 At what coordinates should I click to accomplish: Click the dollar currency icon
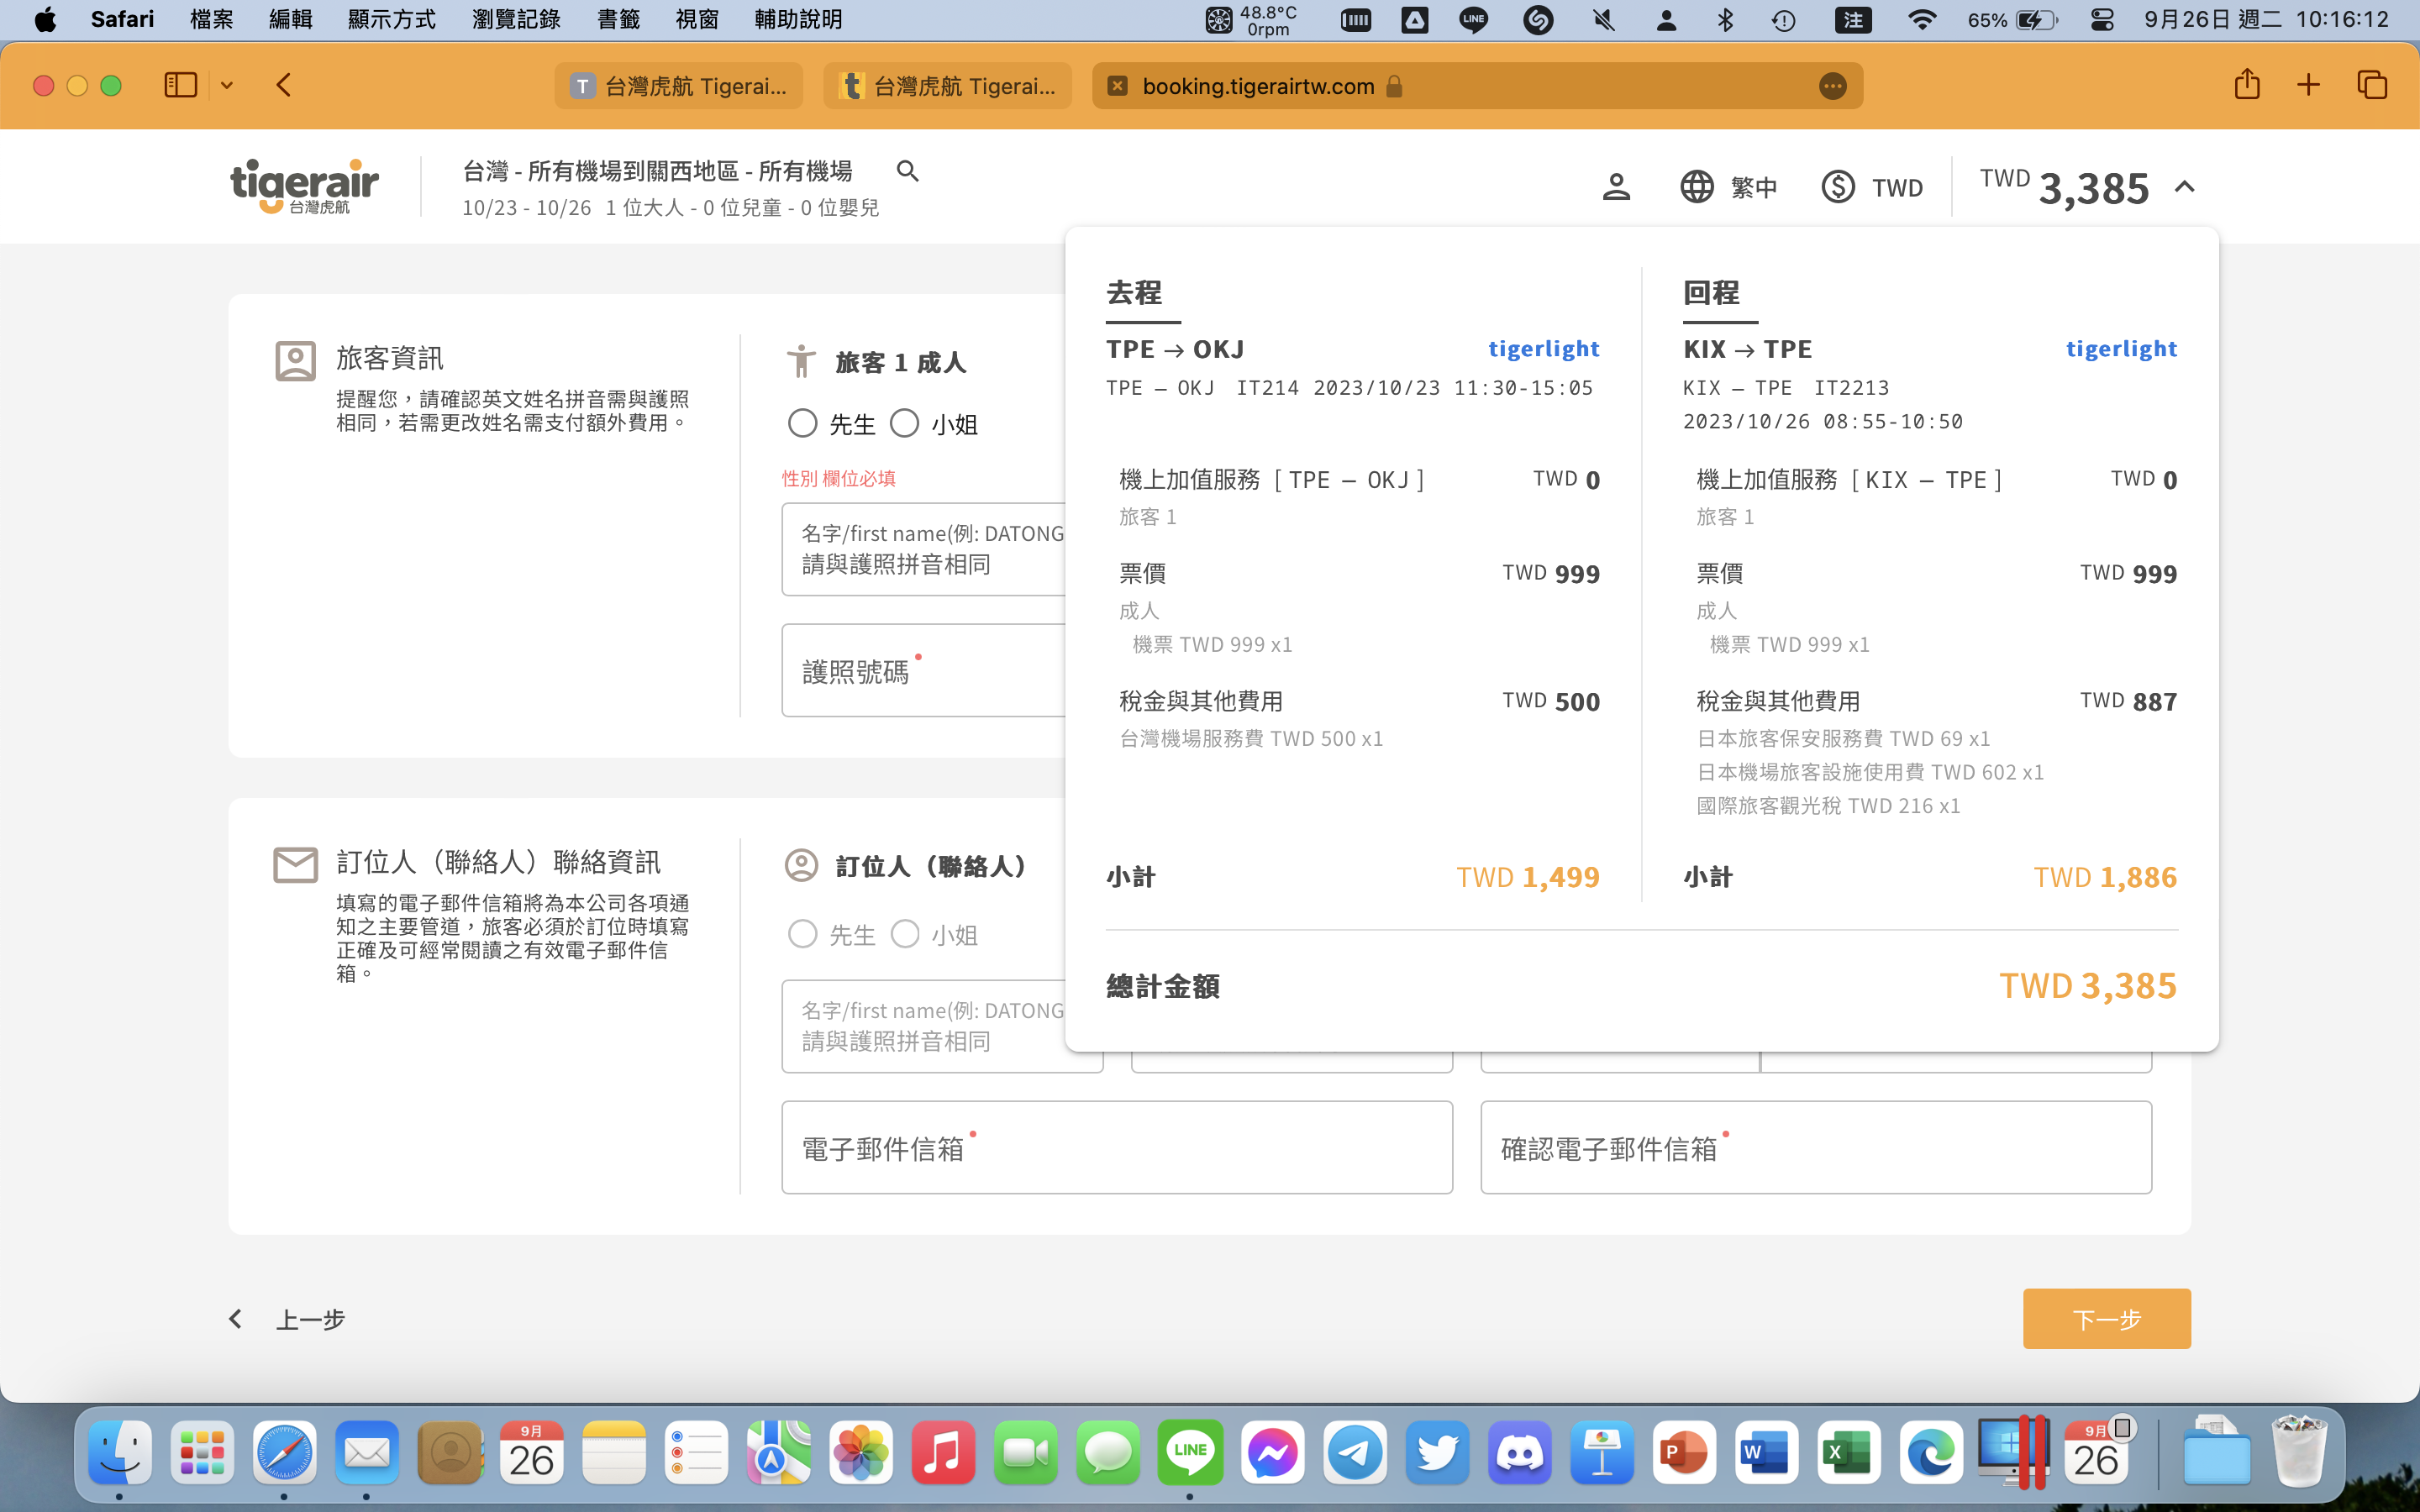click(x=1838, y=187)
